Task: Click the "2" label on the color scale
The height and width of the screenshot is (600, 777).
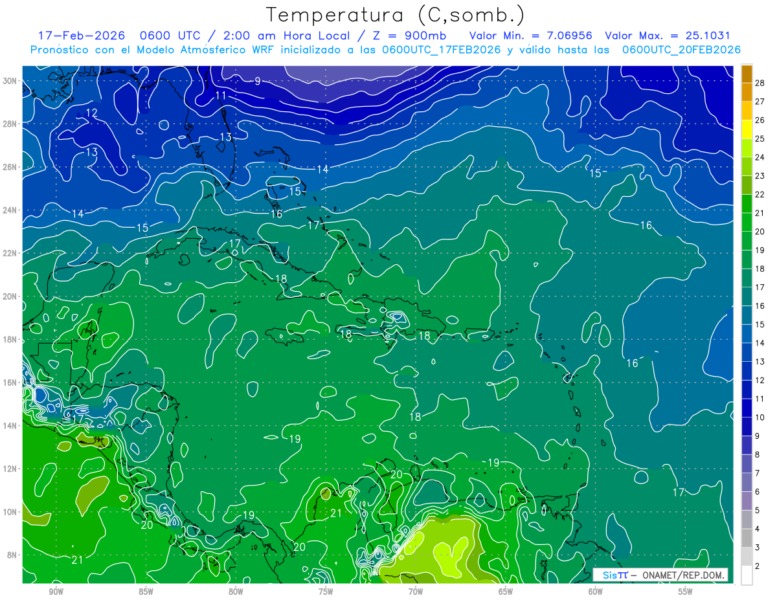Action: click(758, 566)
